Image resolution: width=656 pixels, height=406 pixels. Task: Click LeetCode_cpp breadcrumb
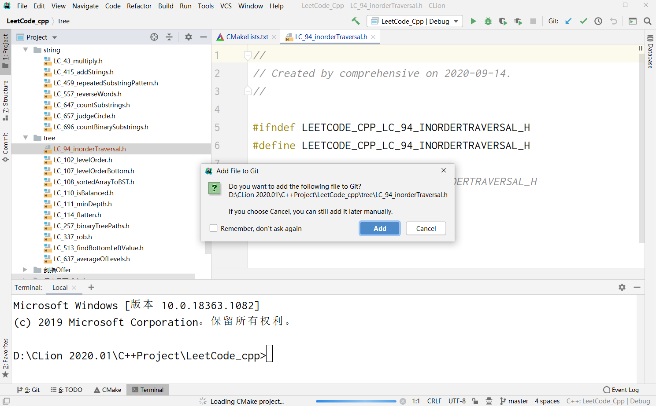[x=28, y=21]
